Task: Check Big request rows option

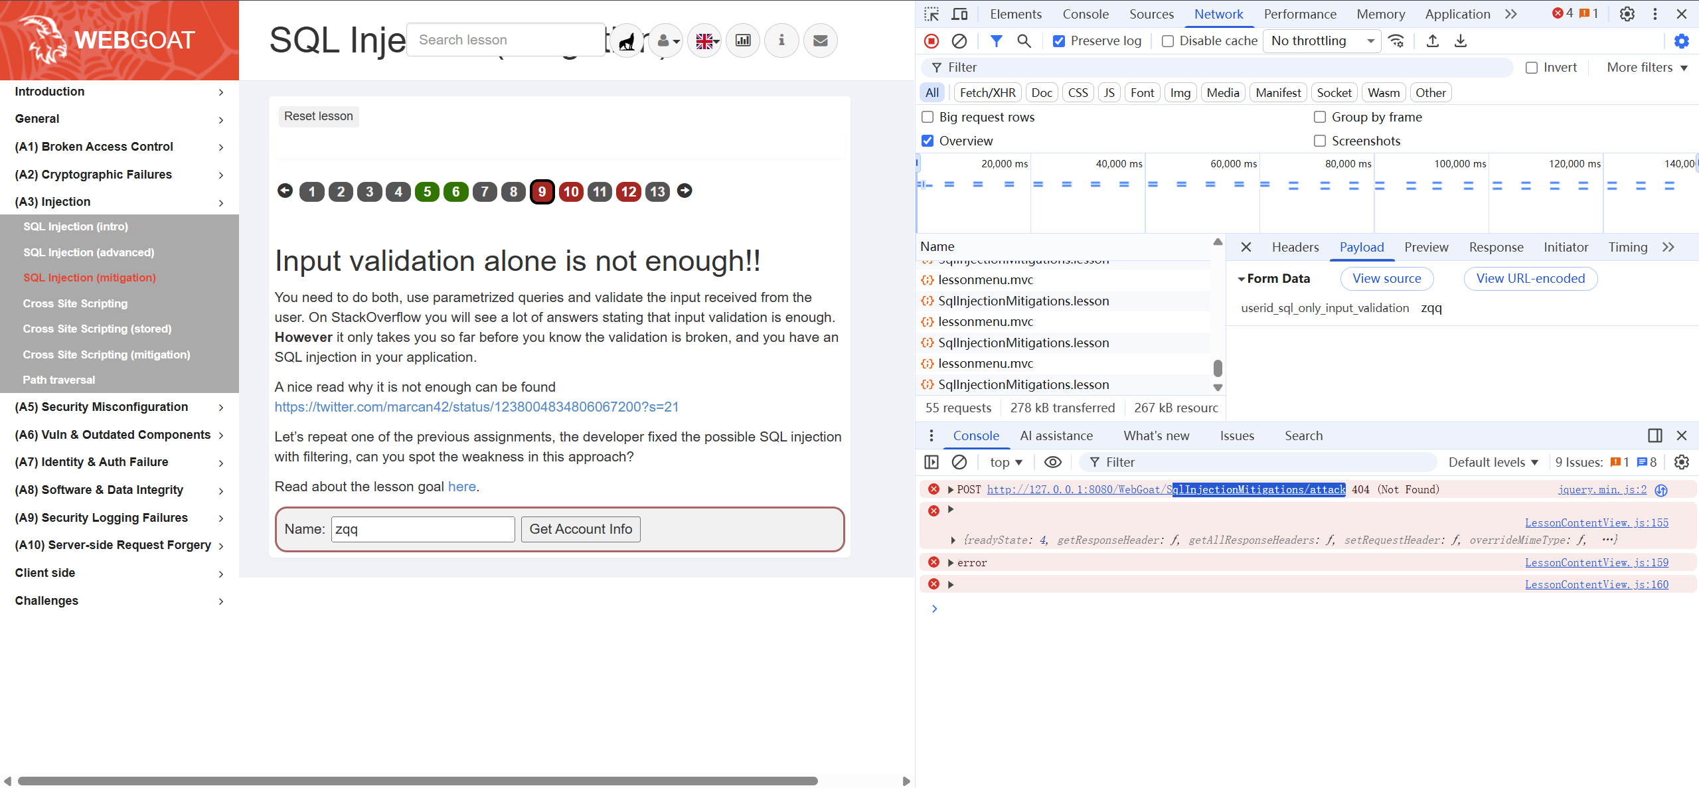Action: tap(928, 117)
